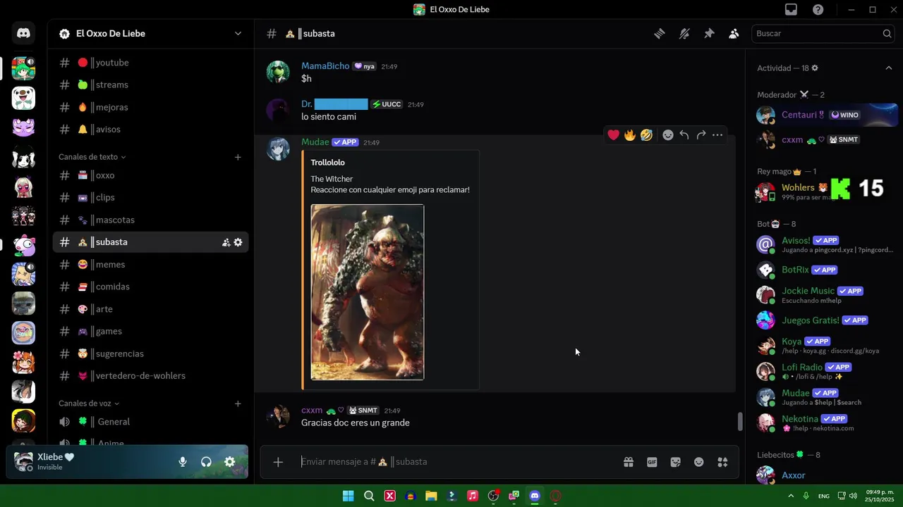Screen dimensions: 903x507
Task: Select Nekotina bot in member list
Action: click(825, 423)
